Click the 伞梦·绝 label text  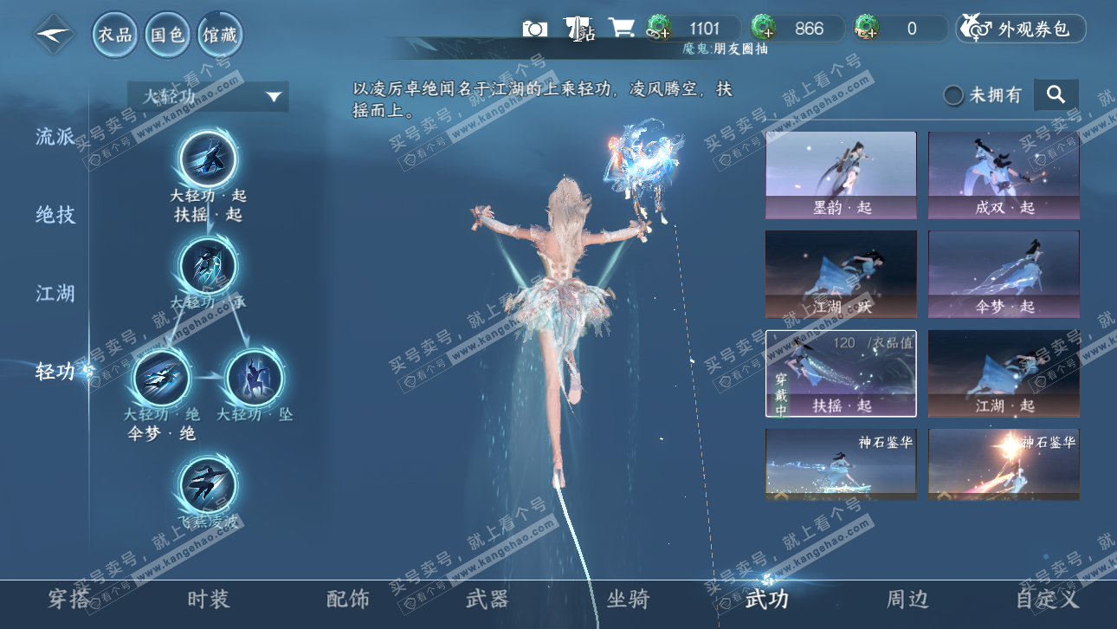tap(162, 433)
